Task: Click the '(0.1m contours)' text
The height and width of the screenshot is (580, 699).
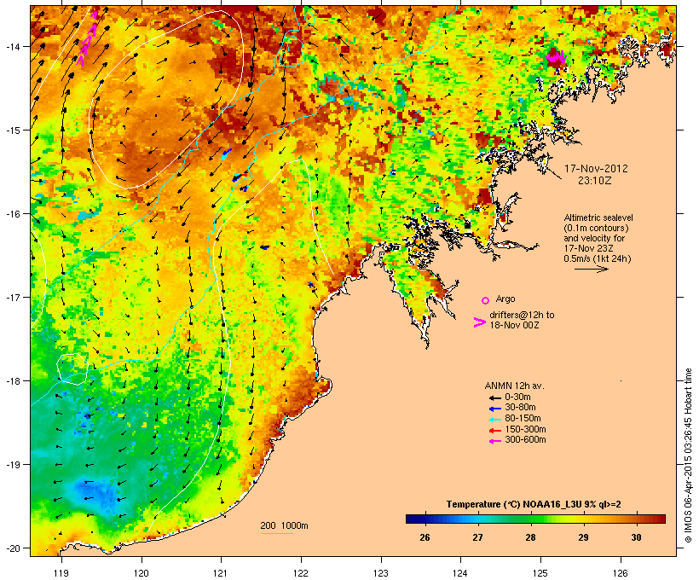Action: point(596,228)
